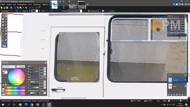
Task: Select the Gradient tool
Action: 6,31
